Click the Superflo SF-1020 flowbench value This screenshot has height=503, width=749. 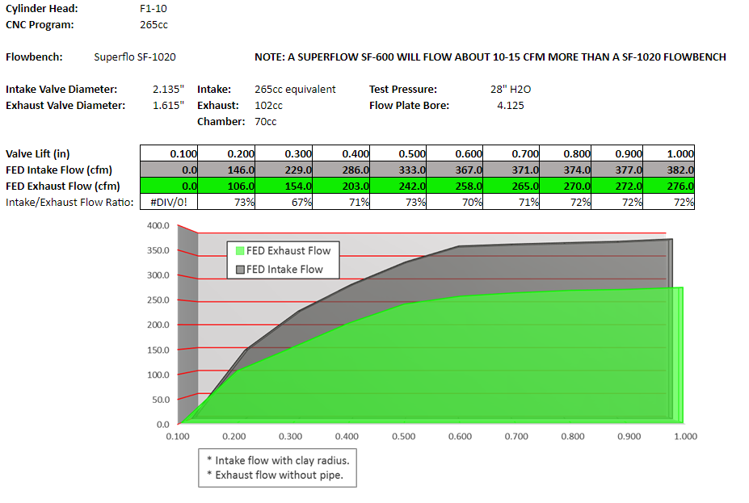(135, 57)
